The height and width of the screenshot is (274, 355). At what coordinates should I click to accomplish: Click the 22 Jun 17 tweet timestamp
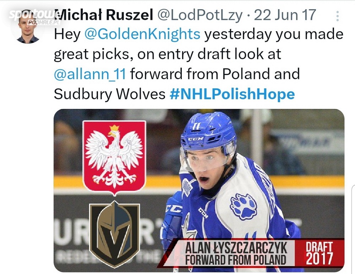[x=285, y=15]
